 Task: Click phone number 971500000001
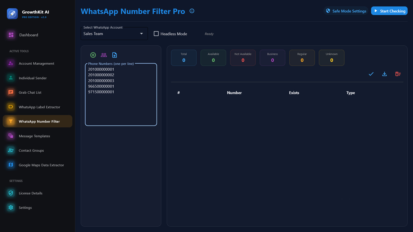(101, 92)
